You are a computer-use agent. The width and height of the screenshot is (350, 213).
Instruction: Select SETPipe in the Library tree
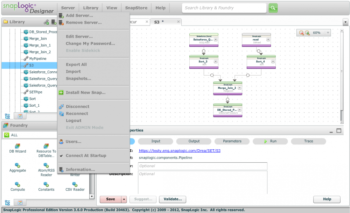36,92
